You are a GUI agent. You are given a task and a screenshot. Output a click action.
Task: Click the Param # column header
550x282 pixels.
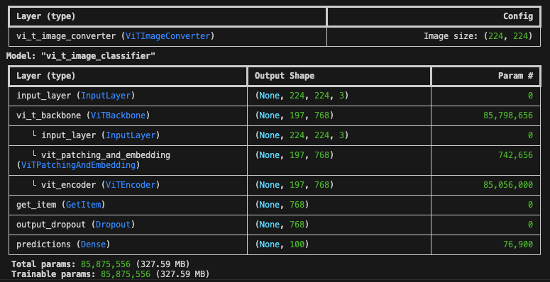[x=516, y=76]
